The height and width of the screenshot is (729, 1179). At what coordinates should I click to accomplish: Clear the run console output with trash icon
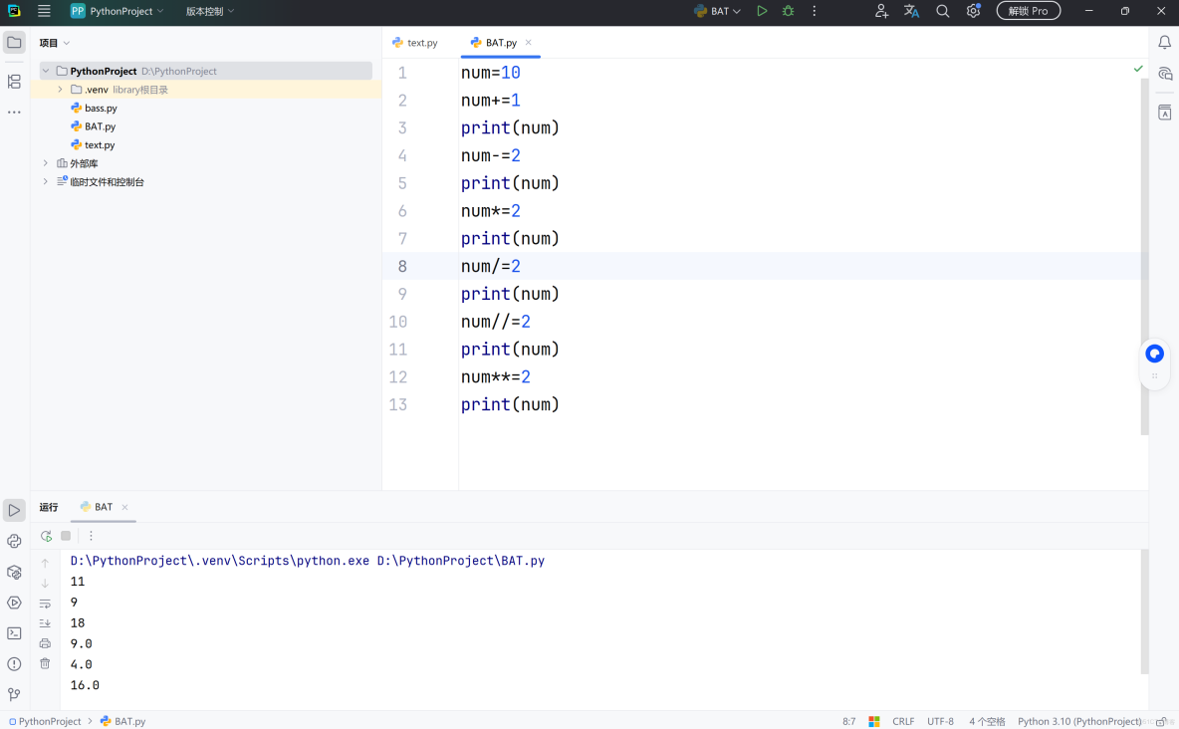point(45,663)
